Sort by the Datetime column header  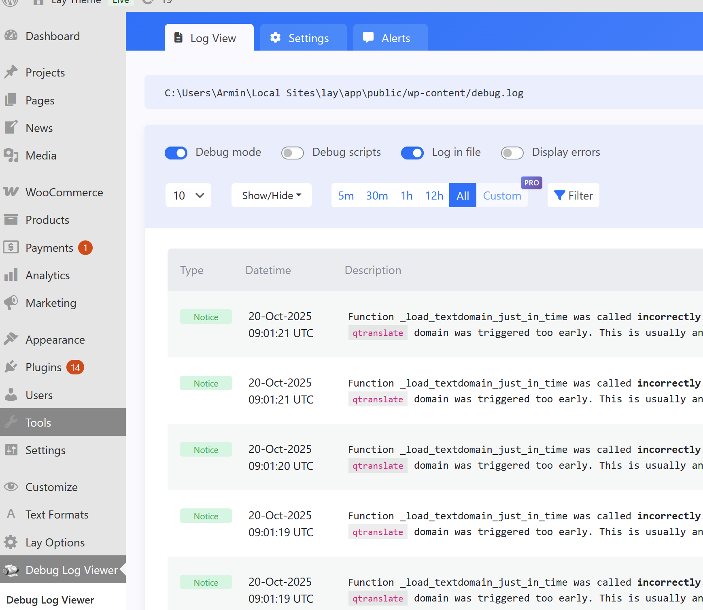point(268,270)
